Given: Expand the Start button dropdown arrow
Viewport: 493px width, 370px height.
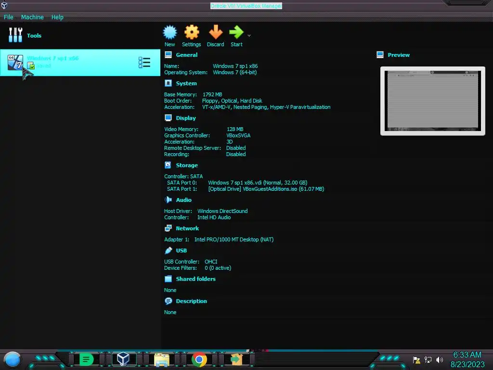Looking at the screenshot, I should click(x=249, y=36).
